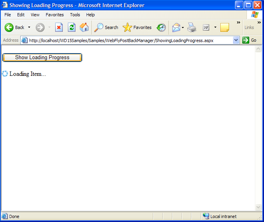The width and height of the screenshot is (264, 222).
Task: Click the Back navigation arrow icon
Action: [10, 27]
